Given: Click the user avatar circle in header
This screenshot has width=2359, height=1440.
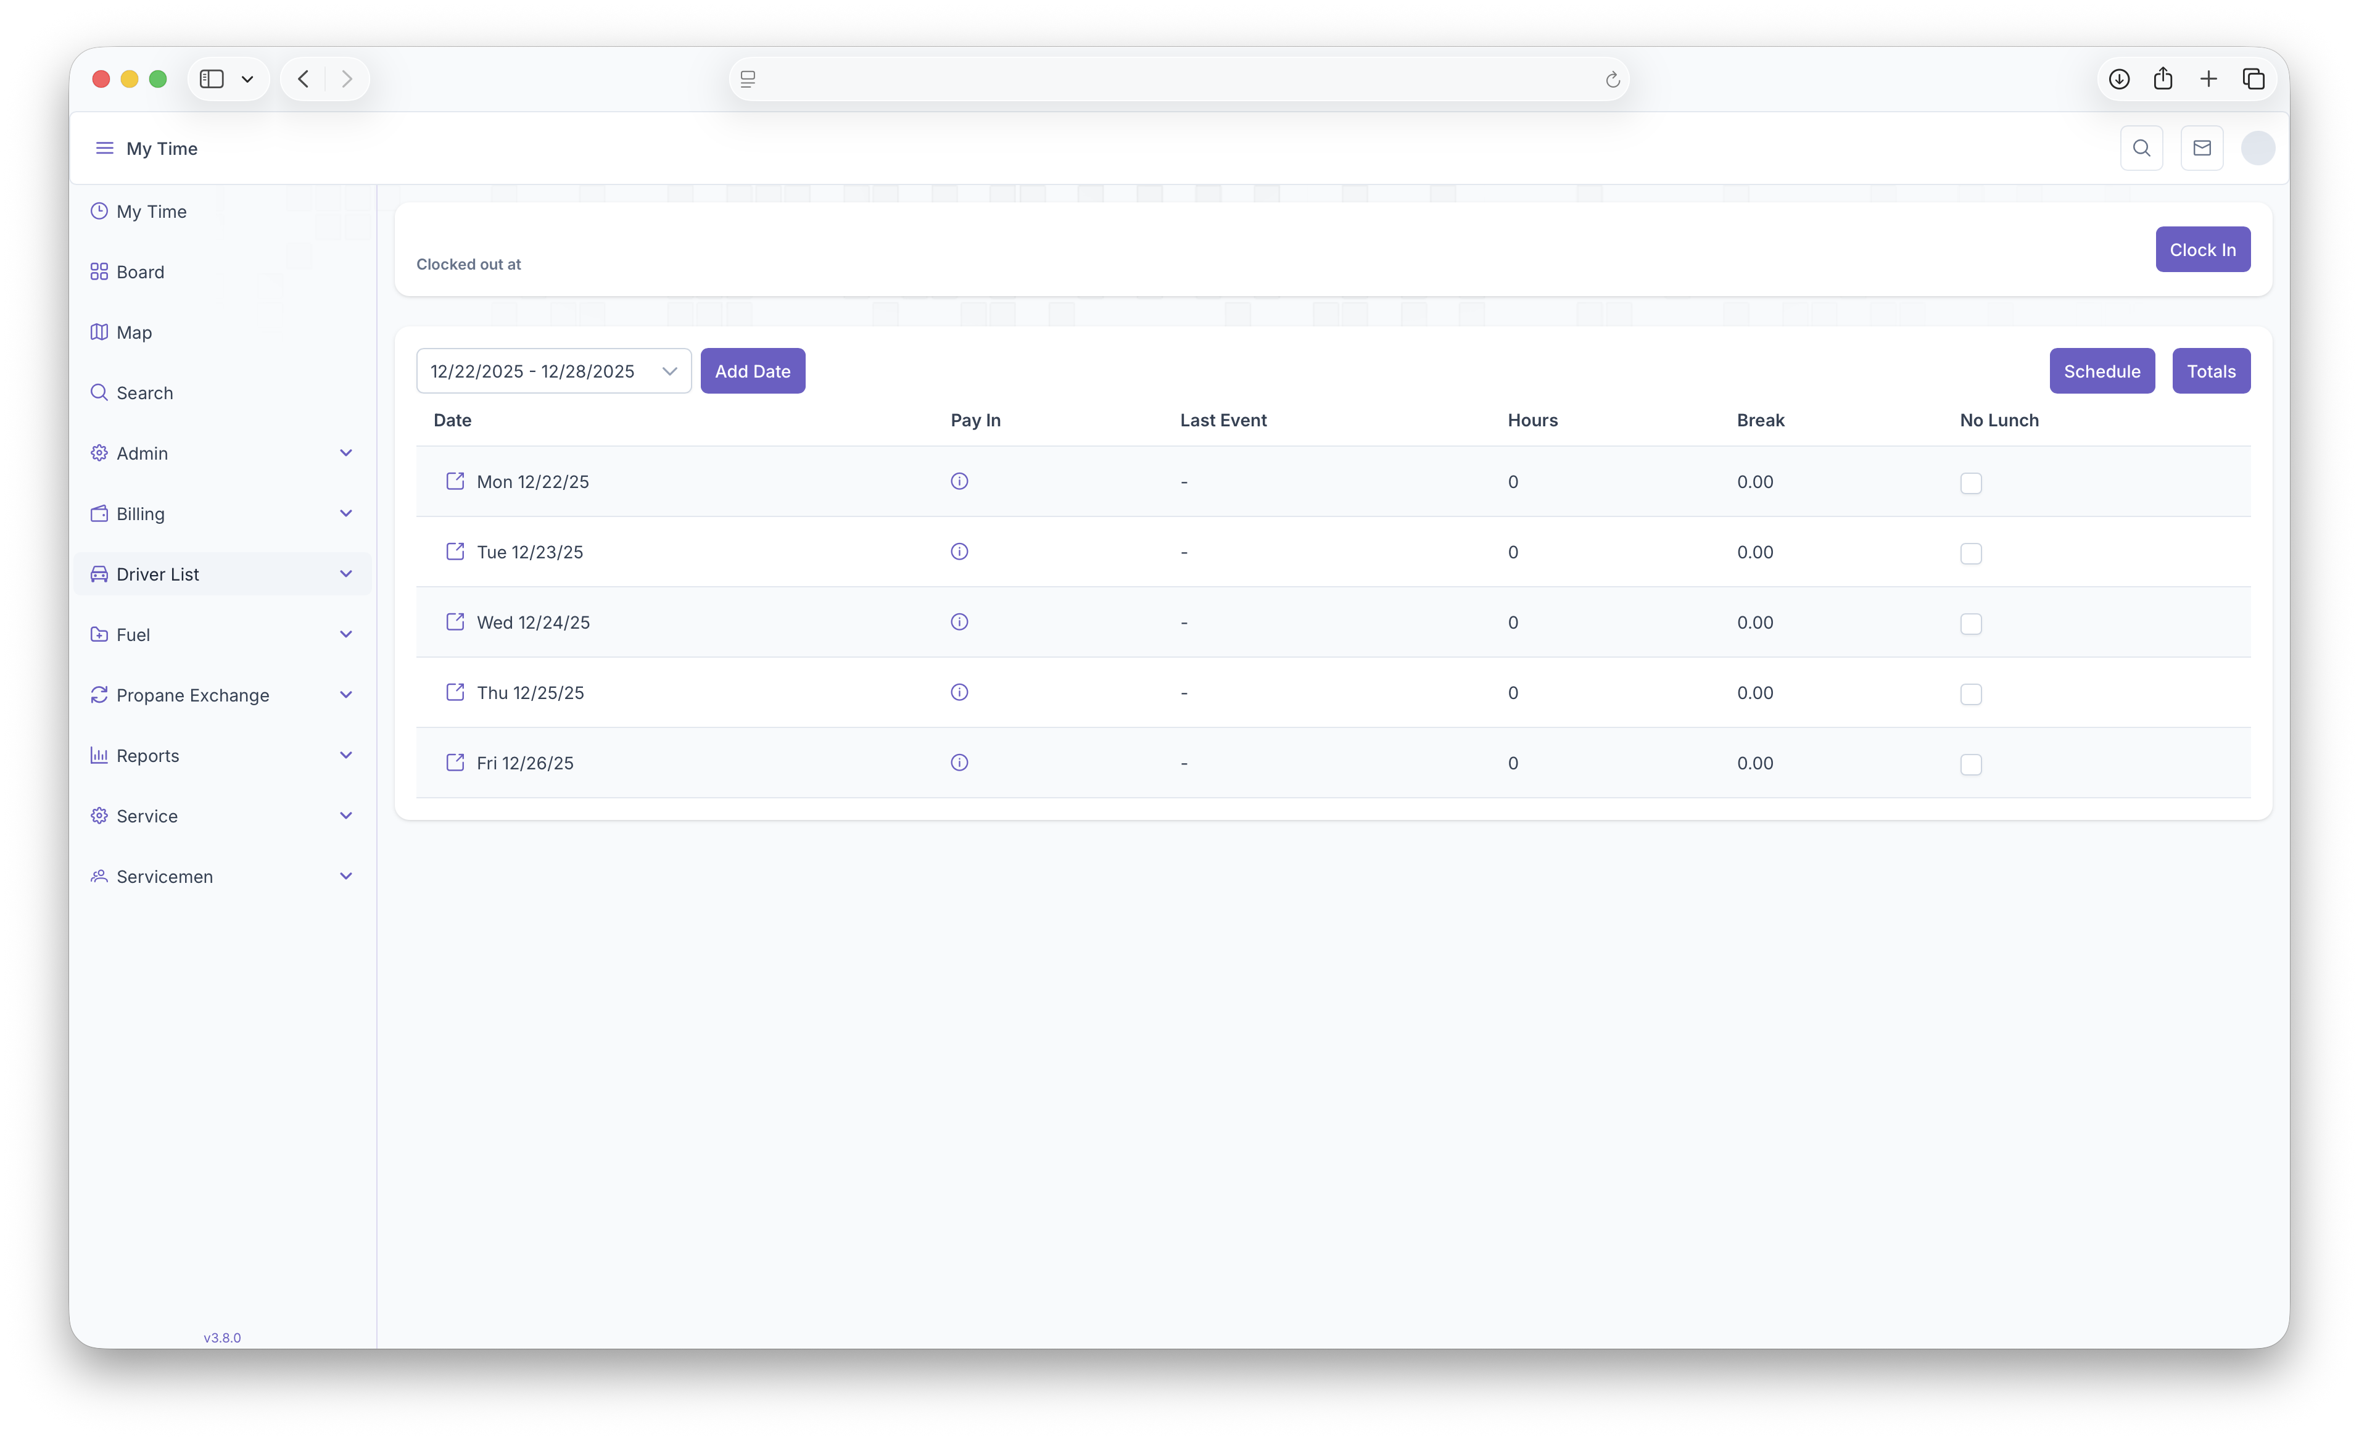Looking at the screenshot, I should (2257, 149).
